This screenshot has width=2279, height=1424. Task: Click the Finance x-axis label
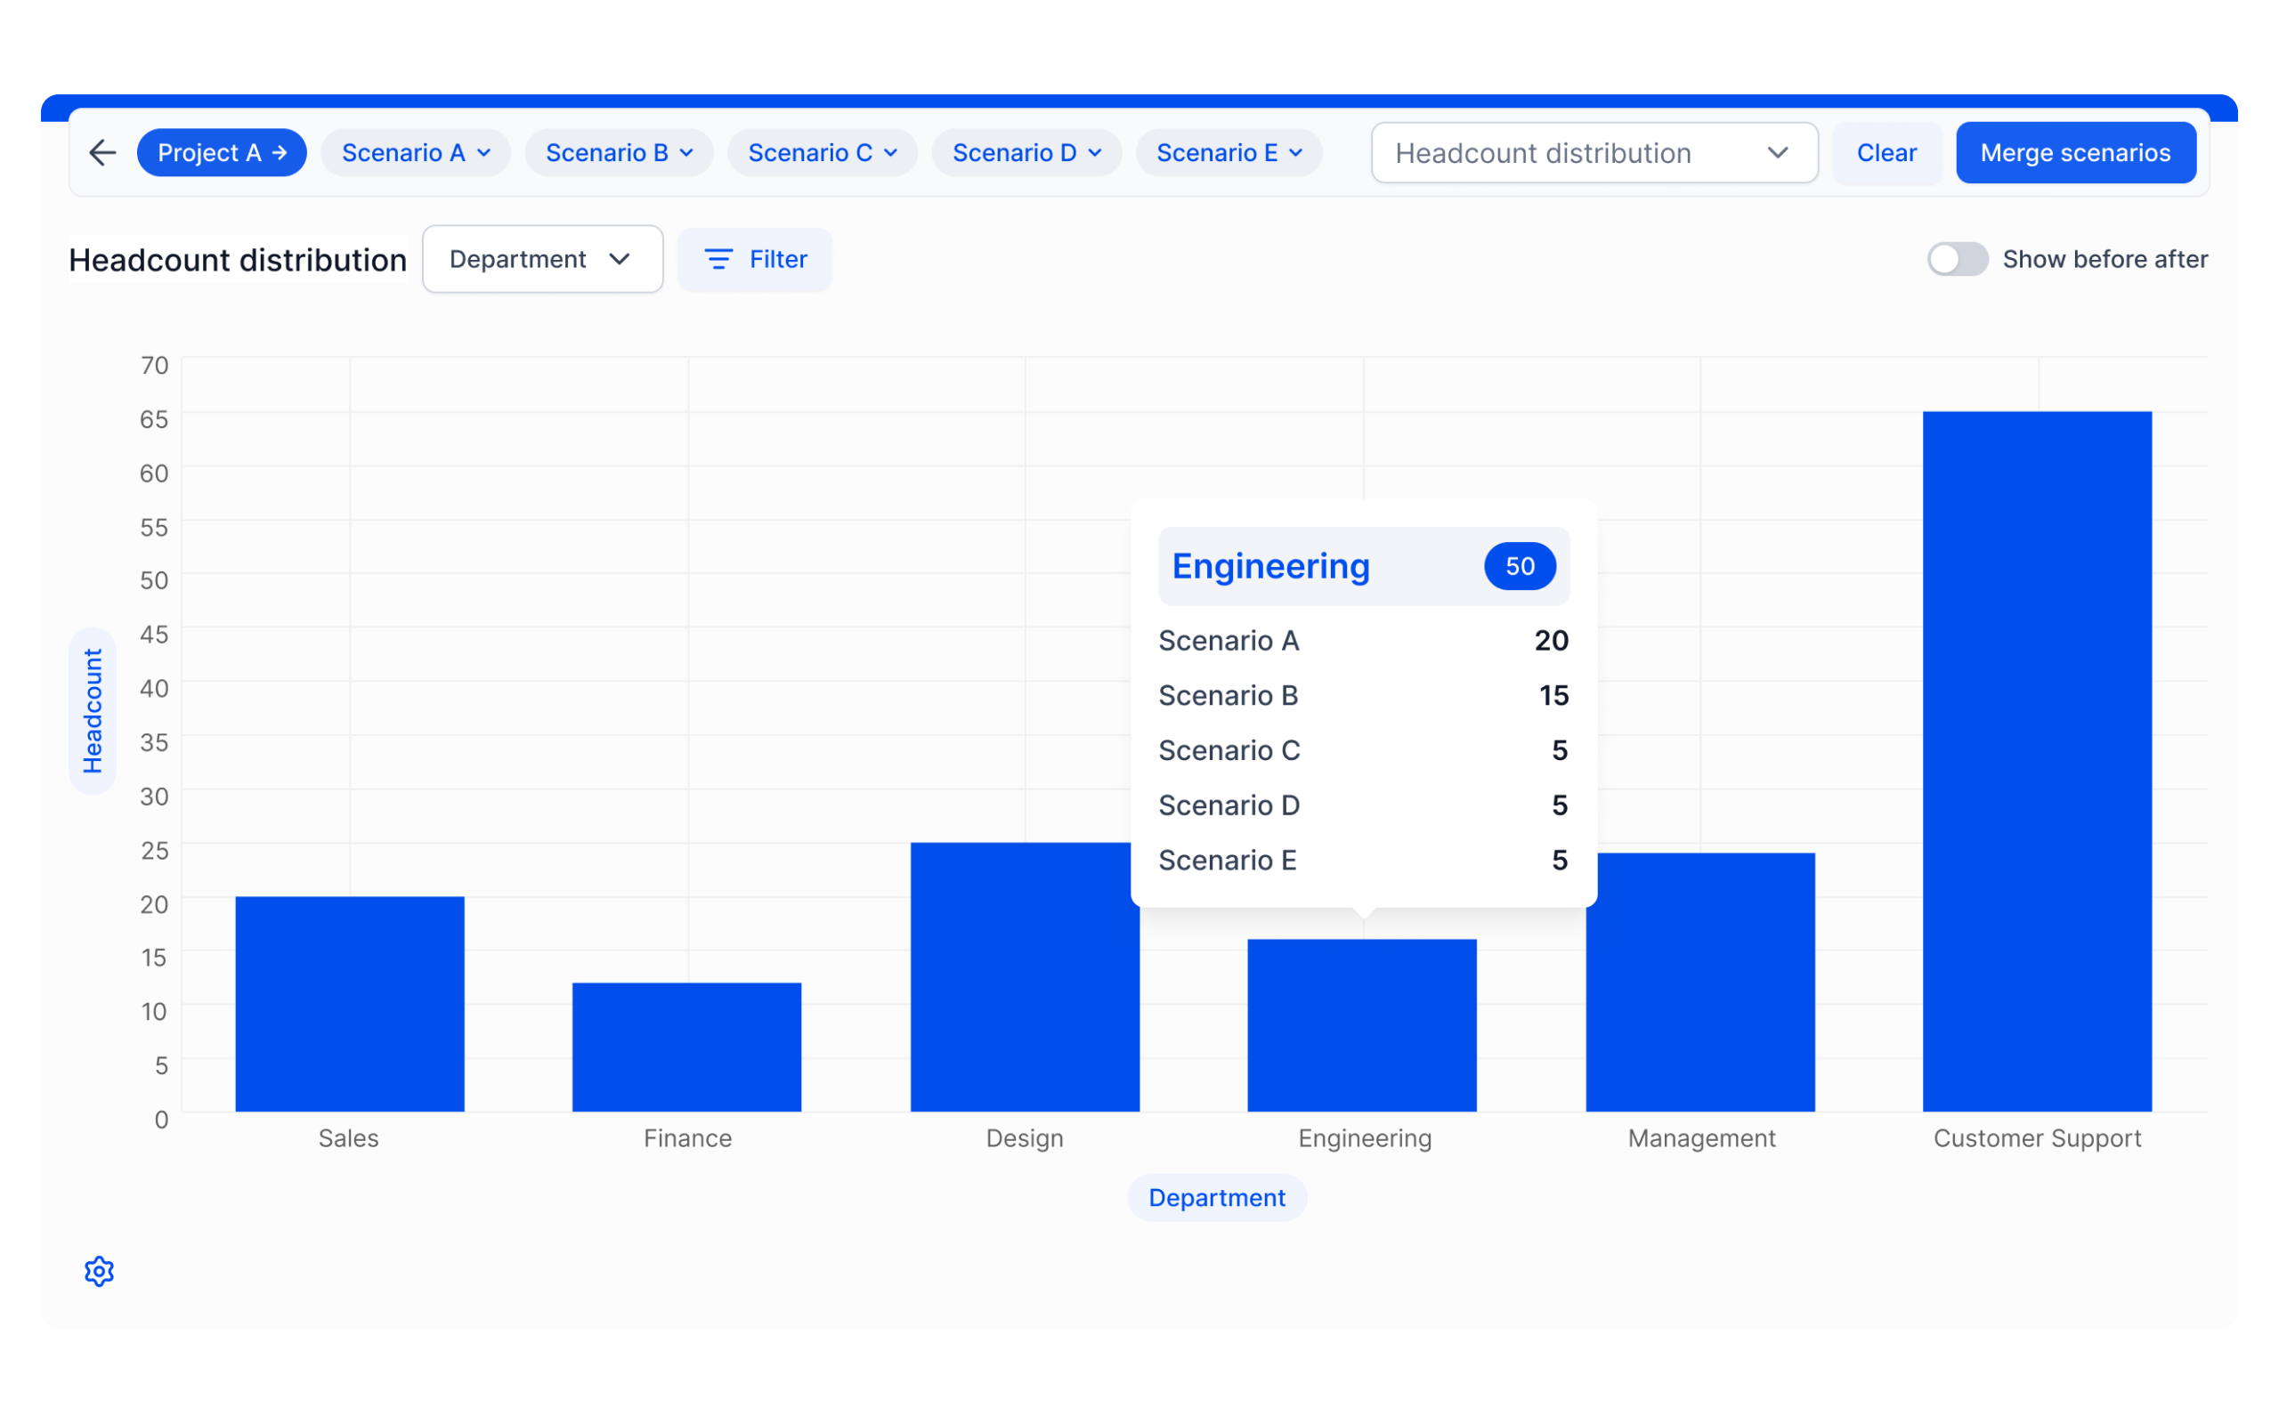tap(687, 1138)
